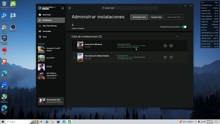
Task: Cancel the Atomic Heart download
Action: coord(171,46)
